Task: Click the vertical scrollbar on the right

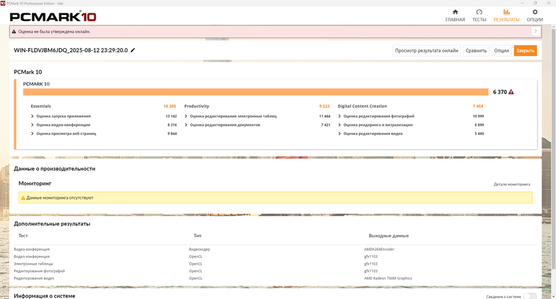Action: point(553,149)
